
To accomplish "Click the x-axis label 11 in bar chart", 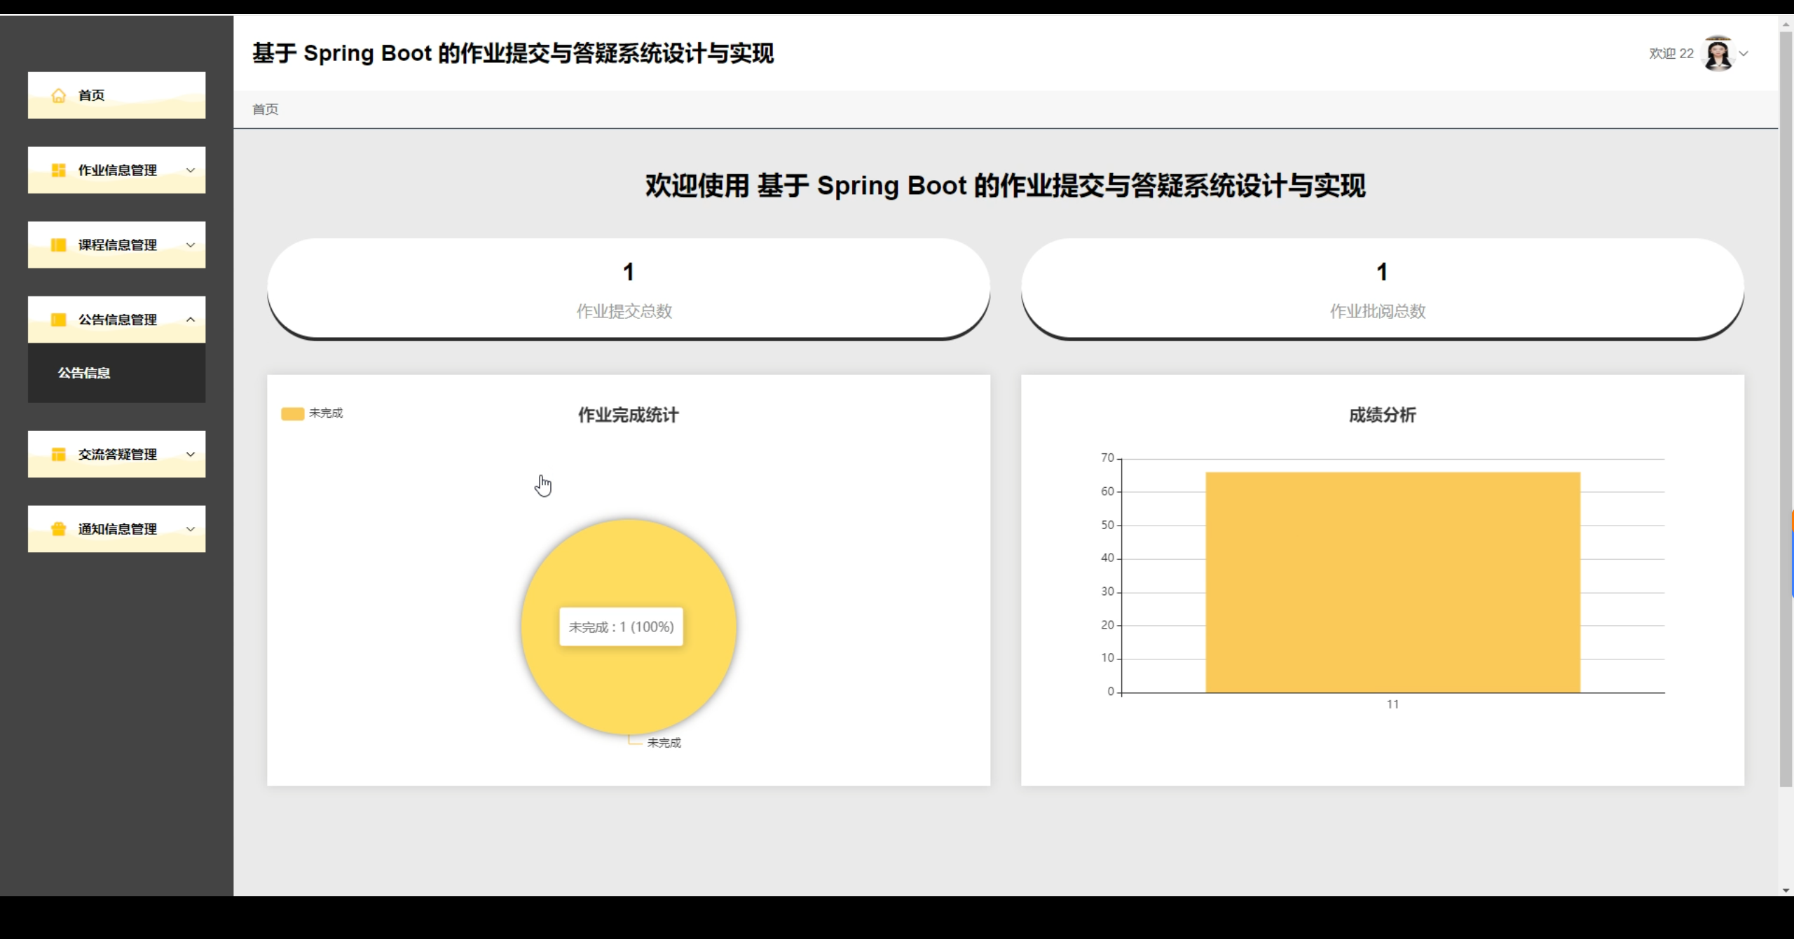I will coord(1392,704).
